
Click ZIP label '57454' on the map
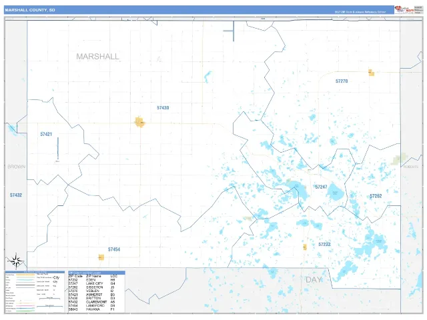114,249
